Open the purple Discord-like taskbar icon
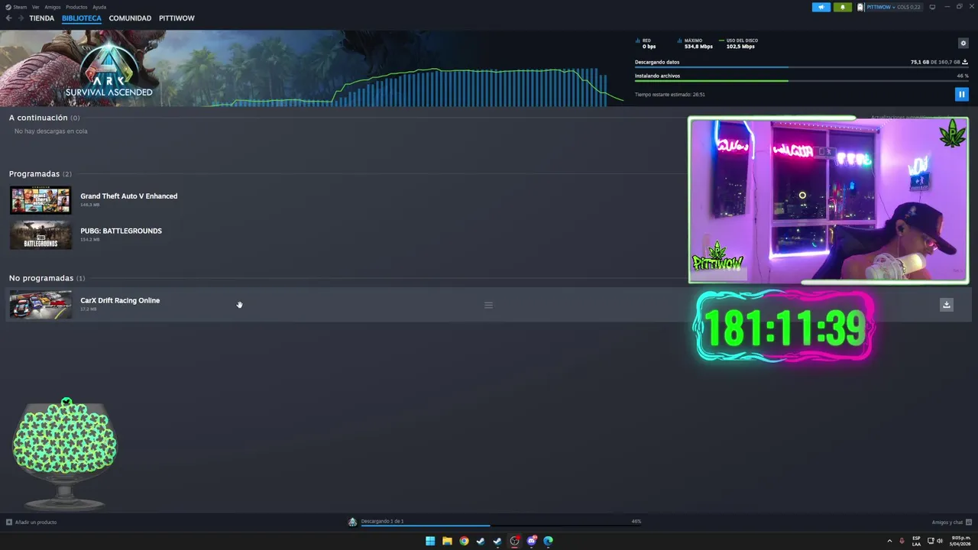Screen dimensions: 978x550 531,541
